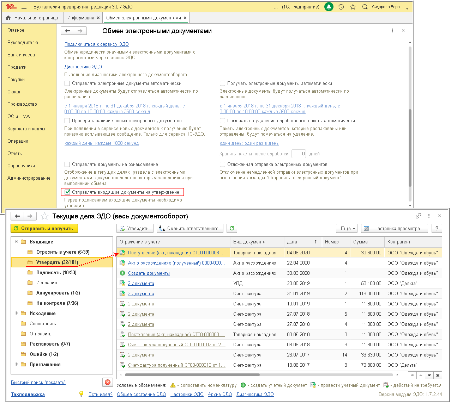Screen dimensions: 451x403
Task: Check Отложенная отправка электронных документов
Action: tap(223, 165)
